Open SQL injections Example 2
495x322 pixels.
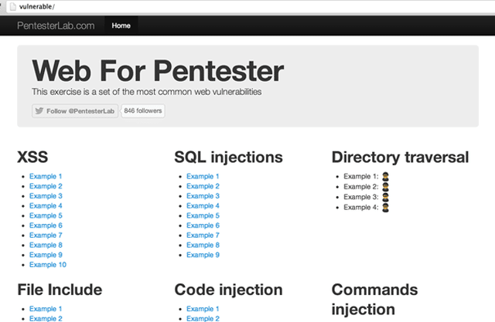pyautogui.click(x=203, y=186)
